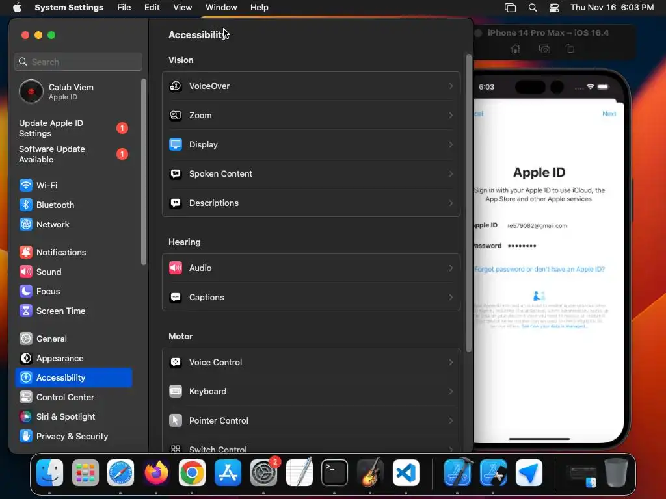The image size is (666, 499).
Task: Open Siri & Spotlight settings
Action: click(x=73, y=417)
